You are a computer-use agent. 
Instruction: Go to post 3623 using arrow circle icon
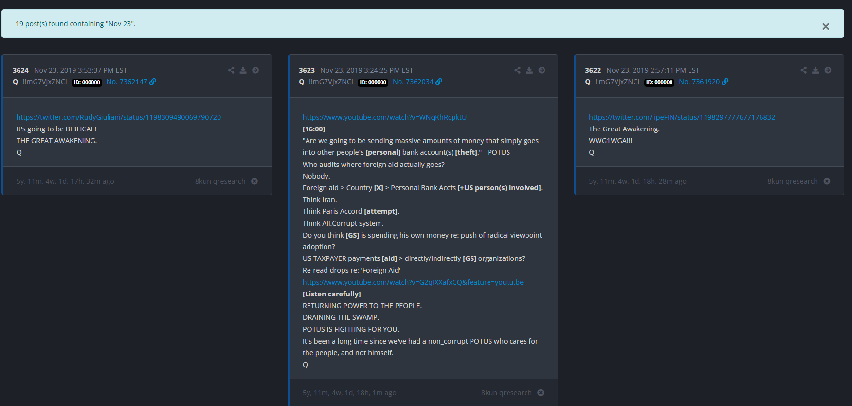pos(542,70)
